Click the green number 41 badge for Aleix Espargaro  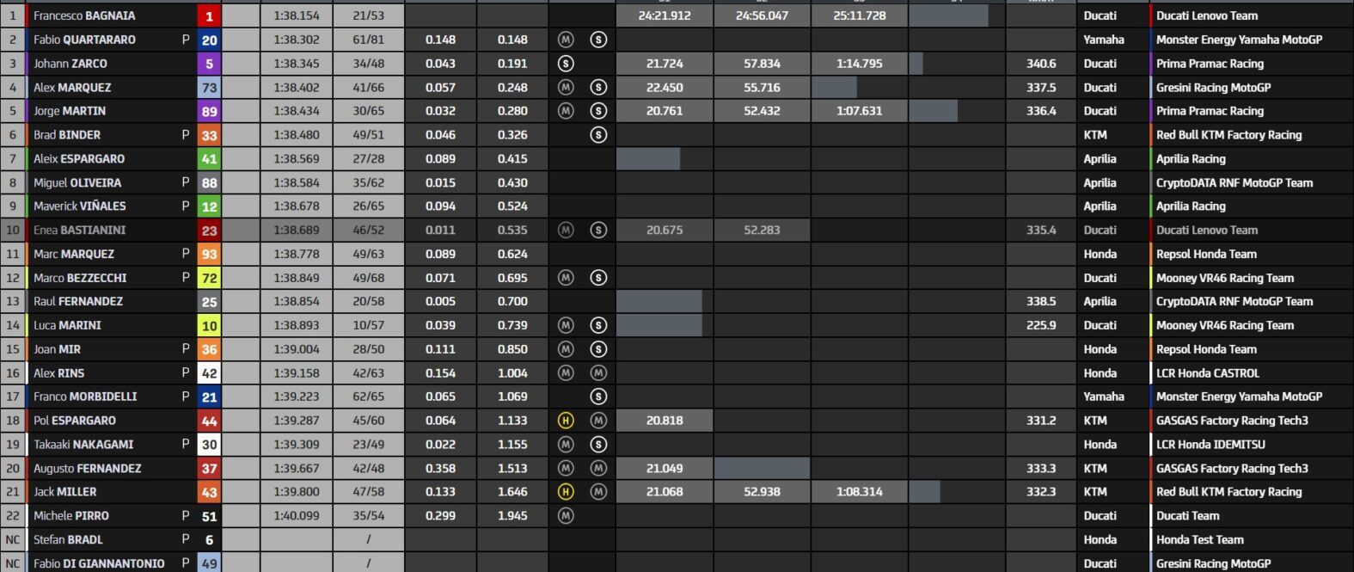pos(209,159)
